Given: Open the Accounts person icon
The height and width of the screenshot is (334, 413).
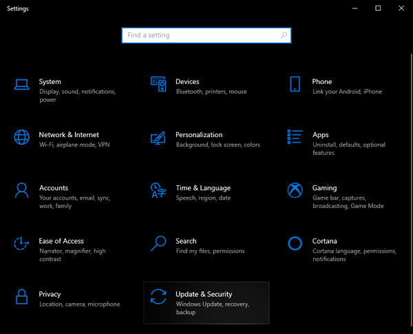Looking at the screenshot, I should click(x=21, y=190).
